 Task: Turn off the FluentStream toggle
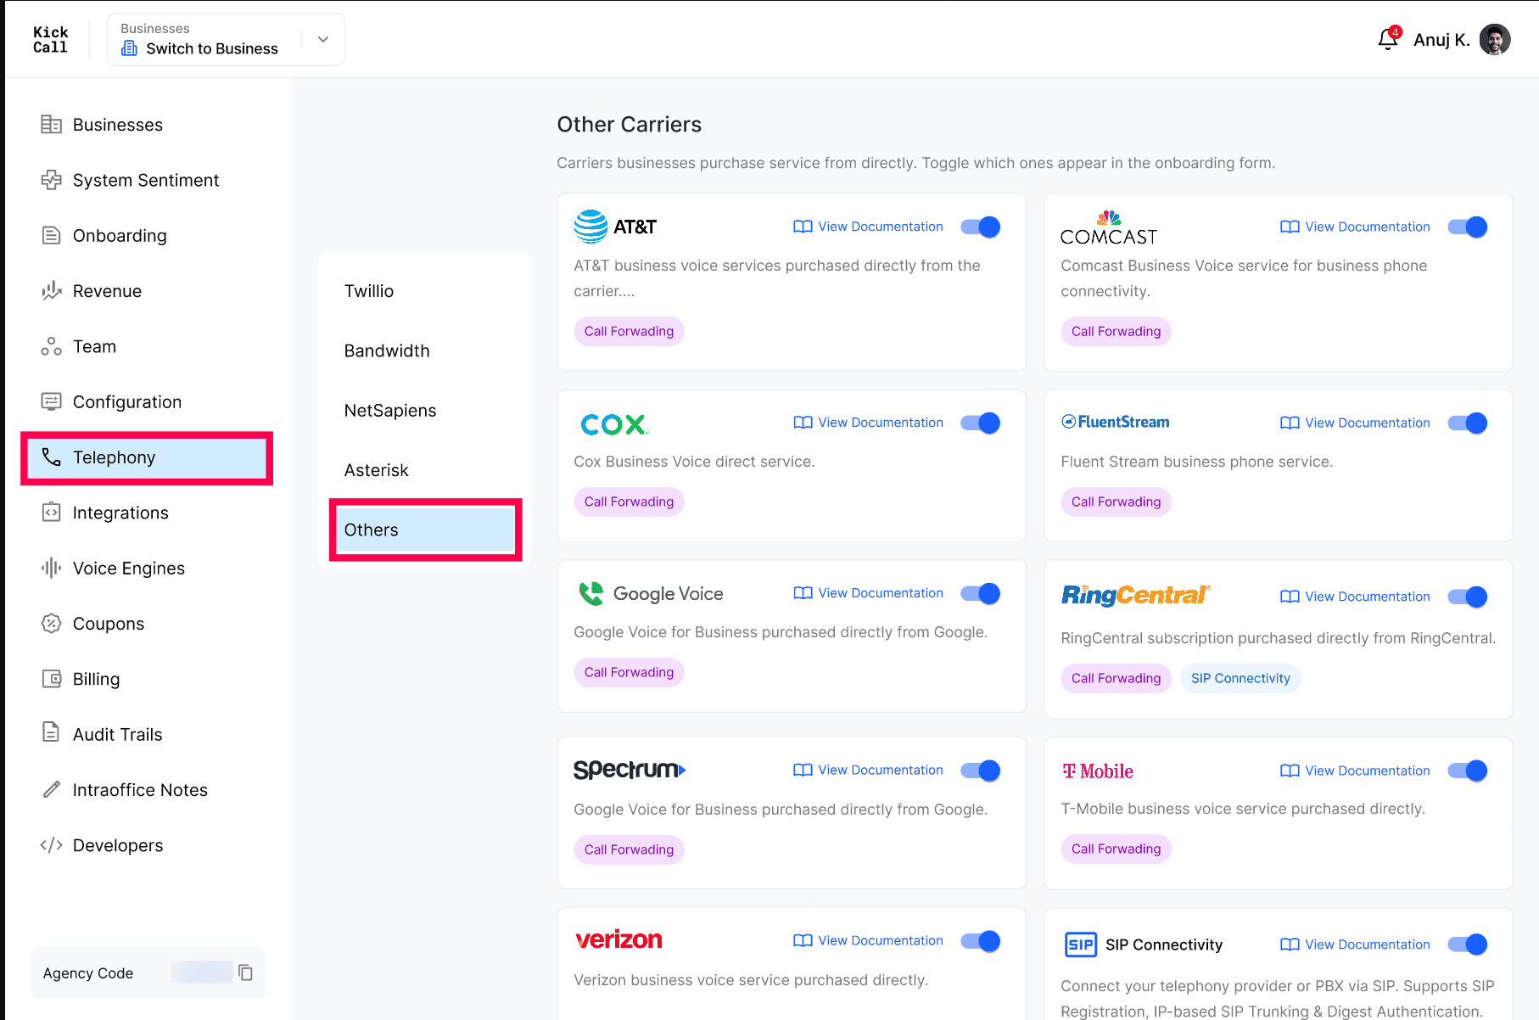tap(1468, 423)
